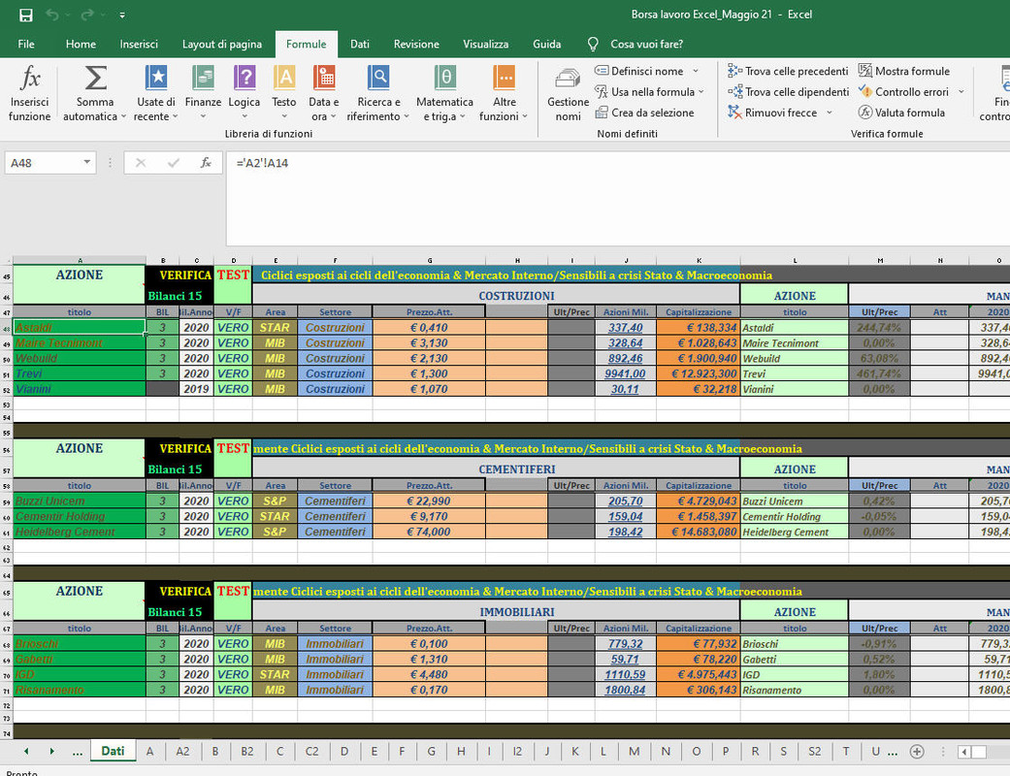
Task: Toggle Mostra formule
Action: (x=903, y=72)
